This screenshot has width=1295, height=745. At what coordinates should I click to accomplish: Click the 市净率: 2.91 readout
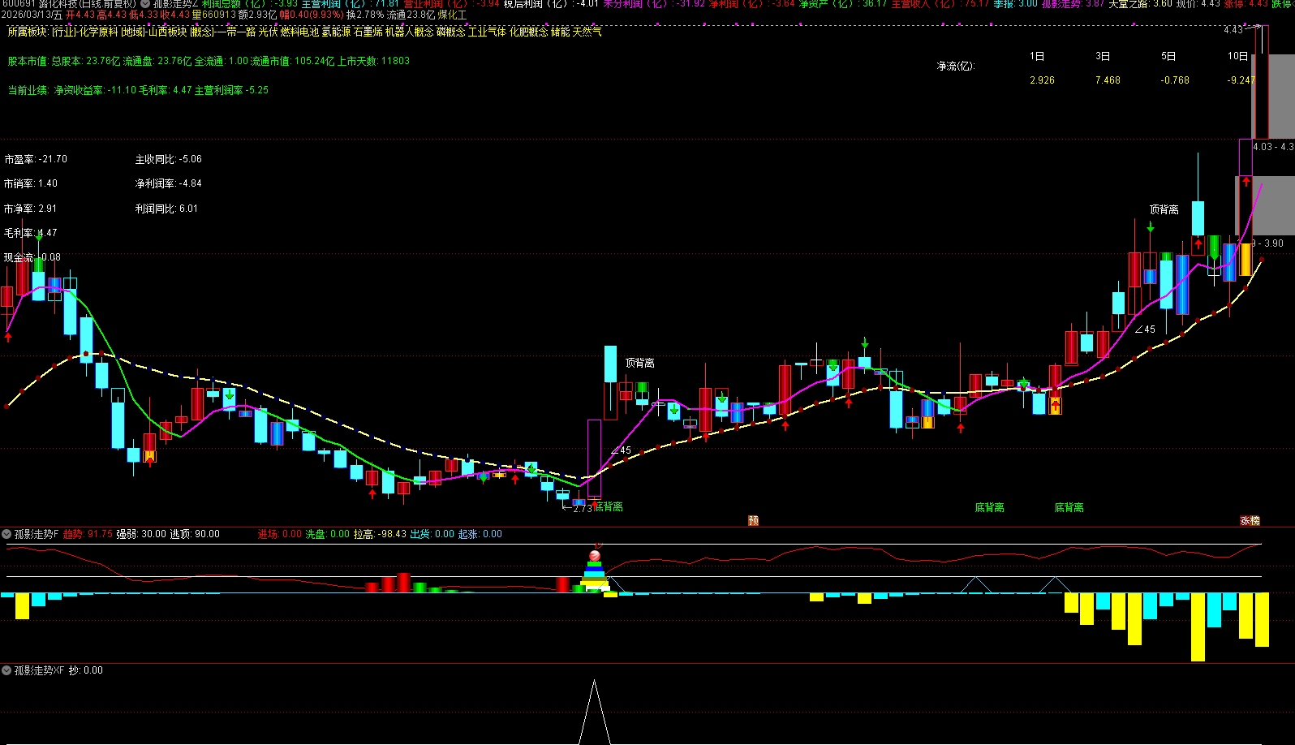coord(31,209)
